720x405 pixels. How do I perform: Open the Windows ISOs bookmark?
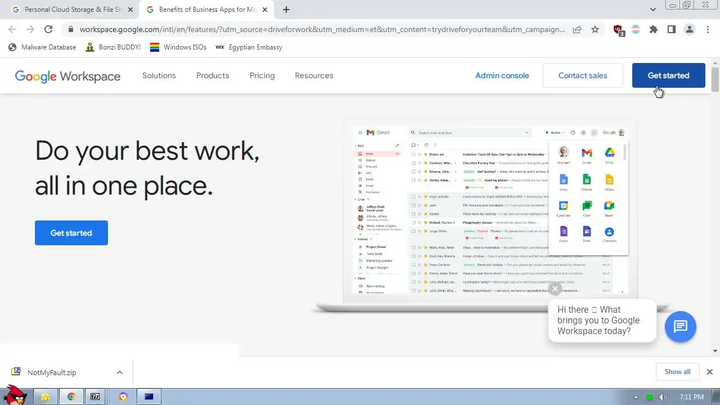[178, 47]
